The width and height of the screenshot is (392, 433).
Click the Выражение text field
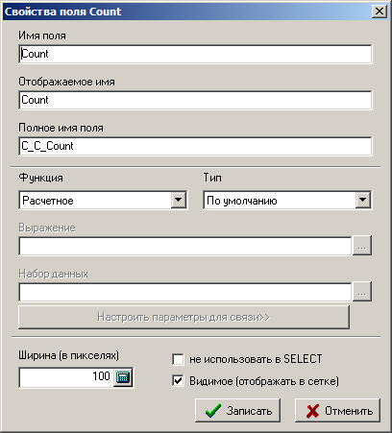[185, 246]
